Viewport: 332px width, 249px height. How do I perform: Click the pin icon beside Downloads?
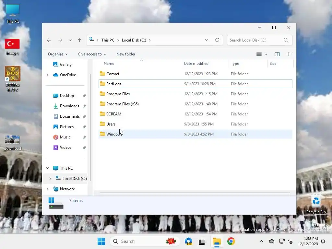(x=85, y=106)
